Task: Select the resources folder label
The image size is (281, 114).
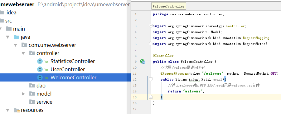Action: pyautogui.click(x=32, y=110)
